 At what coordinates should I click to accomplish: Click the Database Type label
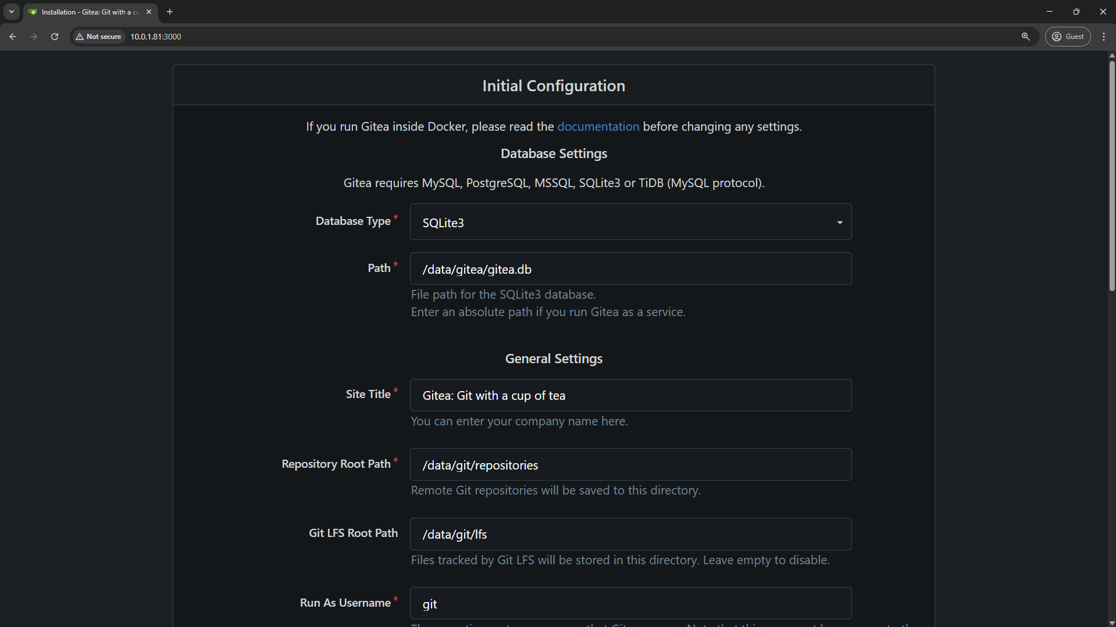point(353,221)
